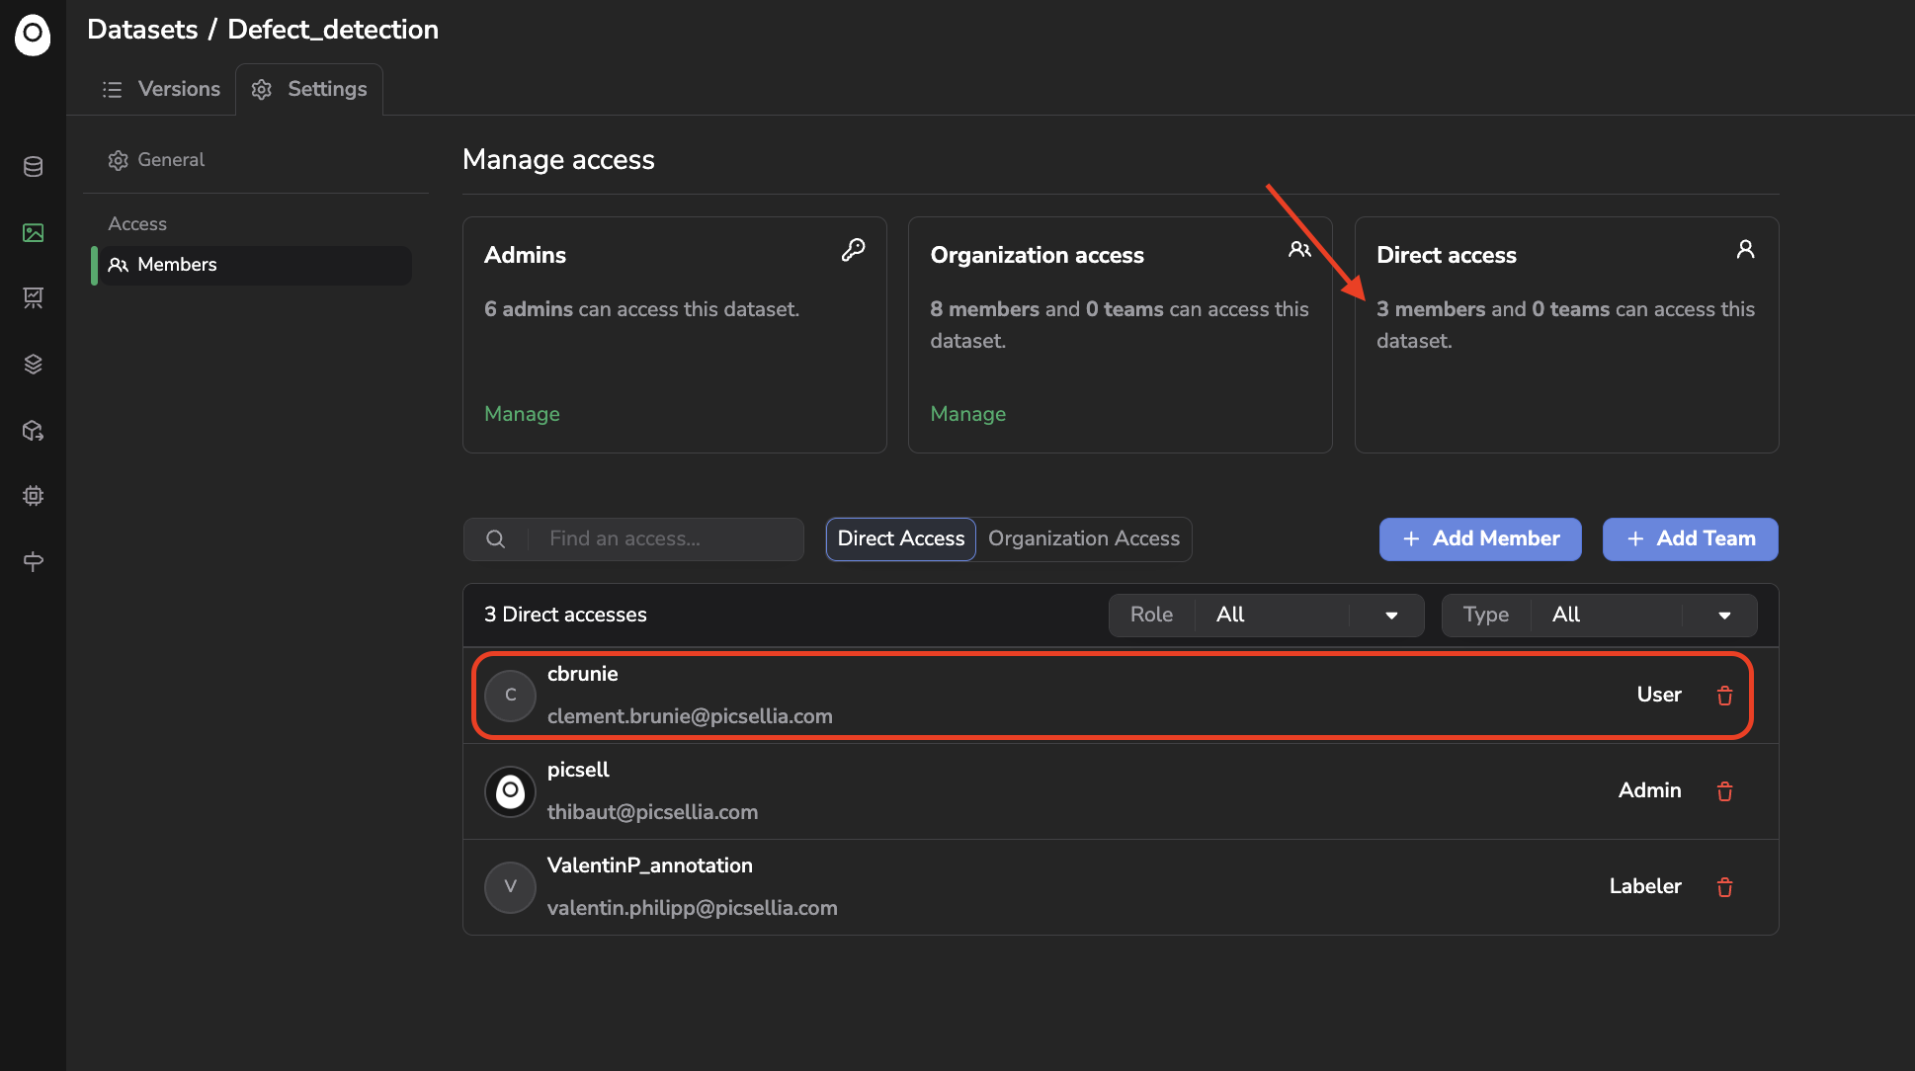Switch to the Organization Access toggle
This screenshot has height=1071, width=1915.
pyautogui.click(x=1083, y=538)
